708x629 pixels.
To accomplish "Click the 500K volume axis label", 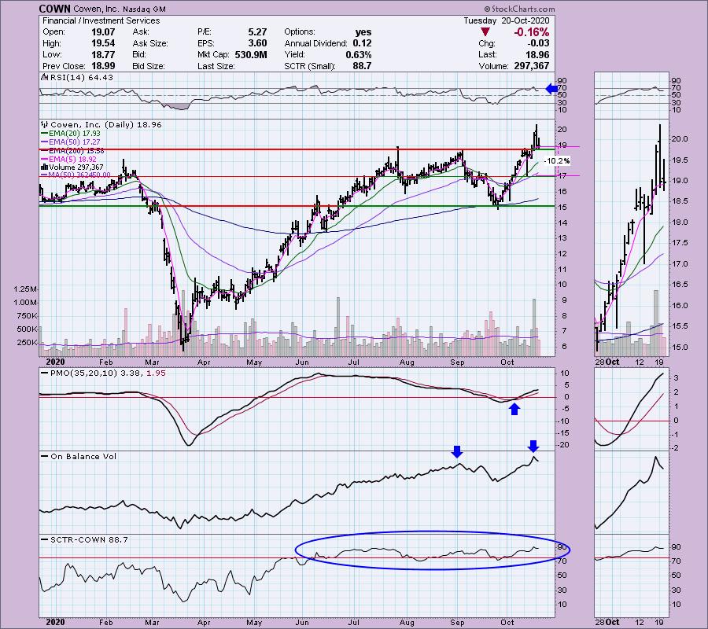I will click(x=27, y=329).
